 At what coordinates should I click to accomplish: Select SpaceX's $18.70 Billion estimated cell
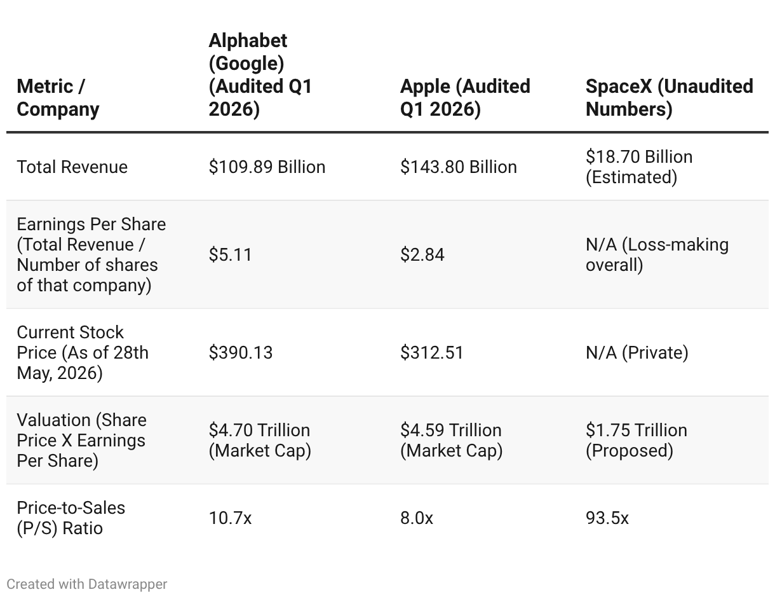point(639,167)
